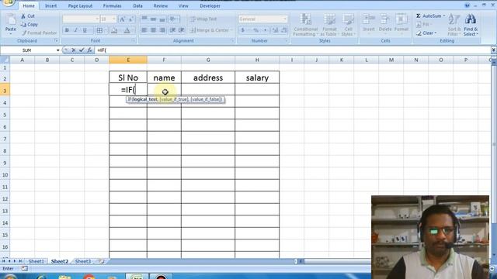Select the row 3 header

click(5, 91)
